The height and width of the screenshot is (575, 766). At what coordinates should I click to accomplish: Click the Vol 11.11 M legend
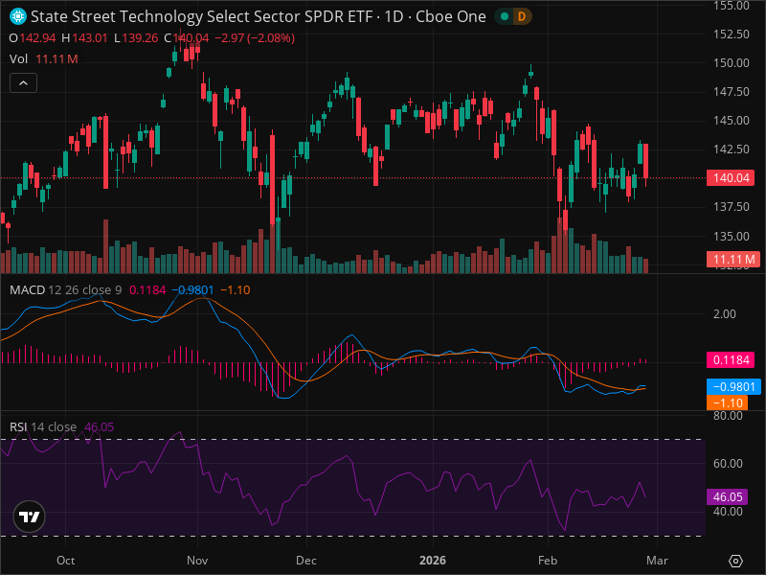pos(43,59)
